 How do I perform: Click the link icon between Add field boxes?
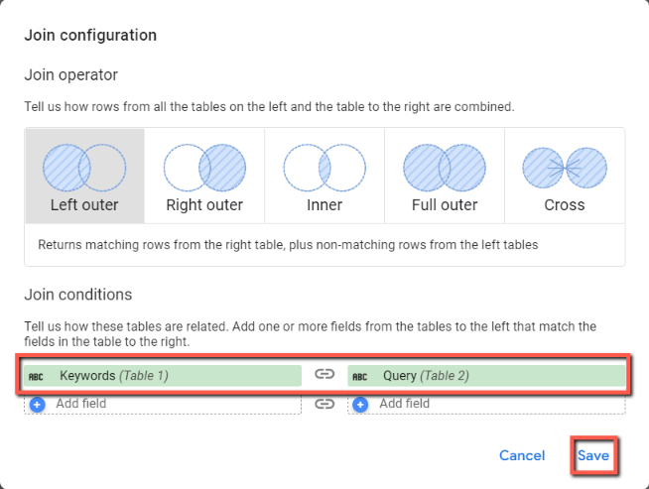(x=324, y=404)
